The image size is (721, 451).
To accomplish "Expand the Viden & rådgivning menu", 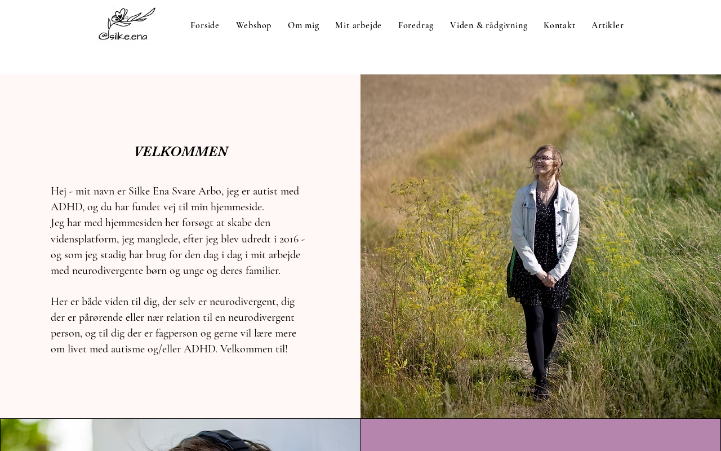I will coord(489,25).
